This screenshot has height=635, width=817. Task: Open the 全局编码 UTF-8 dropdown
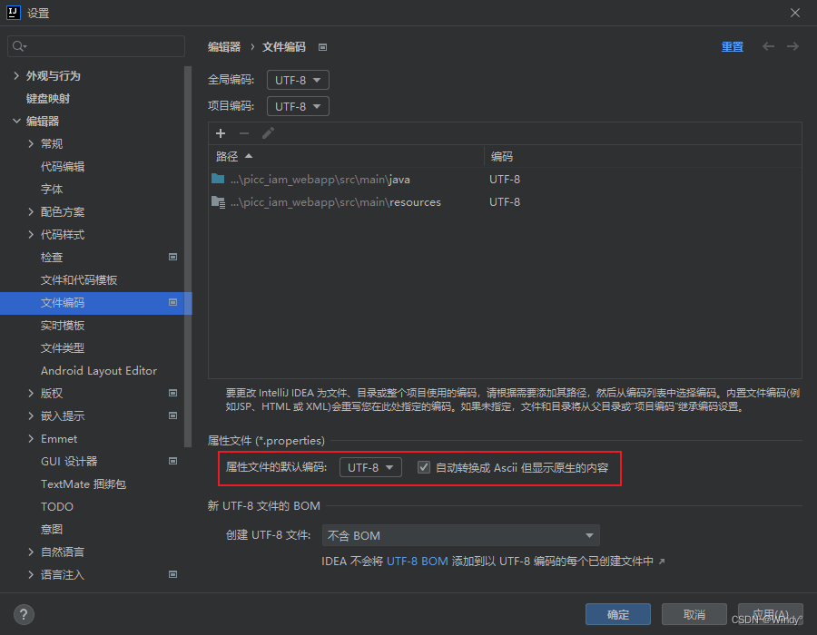pos(298,80)
